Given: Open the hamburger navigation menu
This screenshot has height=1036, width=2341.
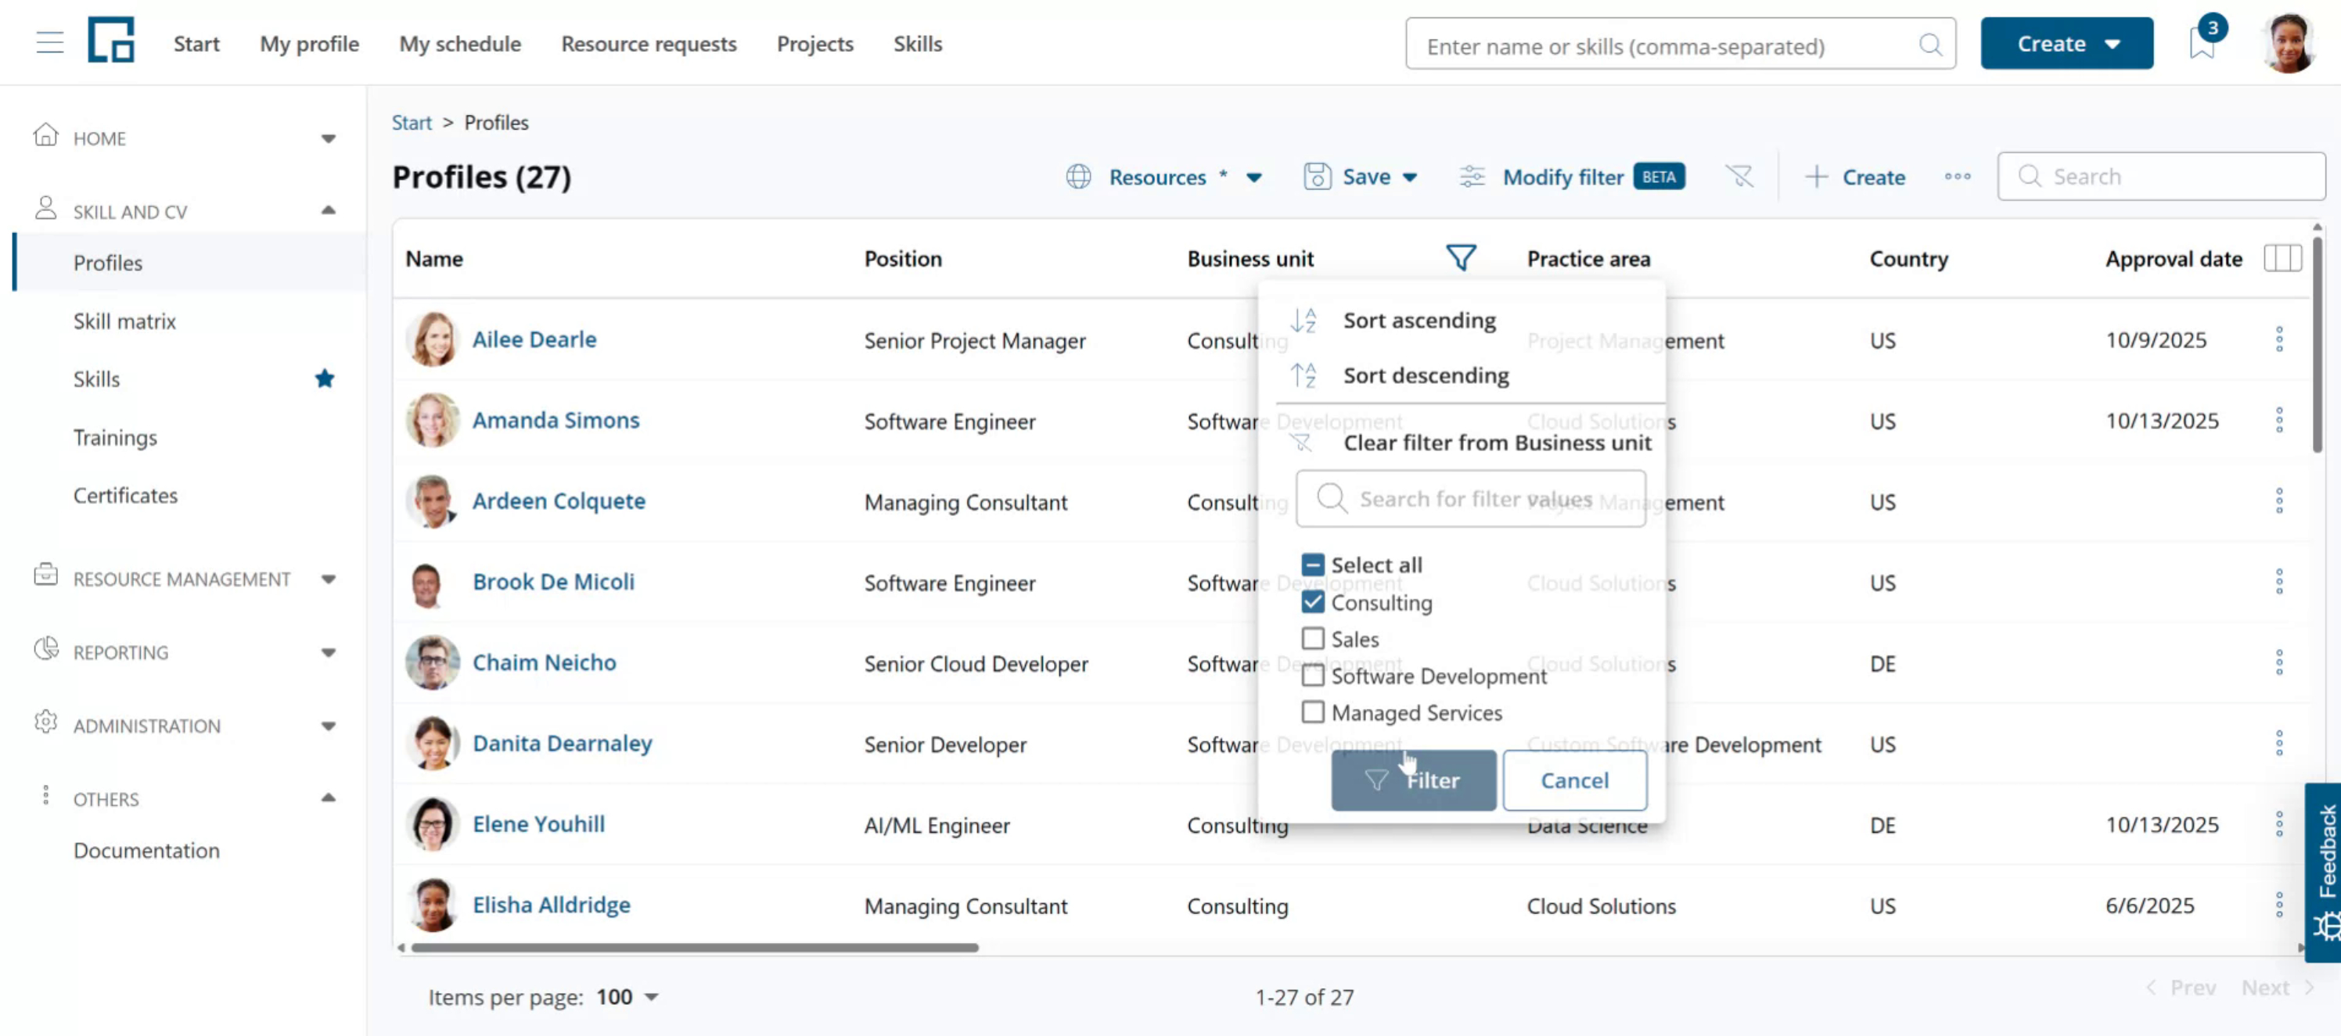Looking at the screenshot, I should (x=50, y=43).
